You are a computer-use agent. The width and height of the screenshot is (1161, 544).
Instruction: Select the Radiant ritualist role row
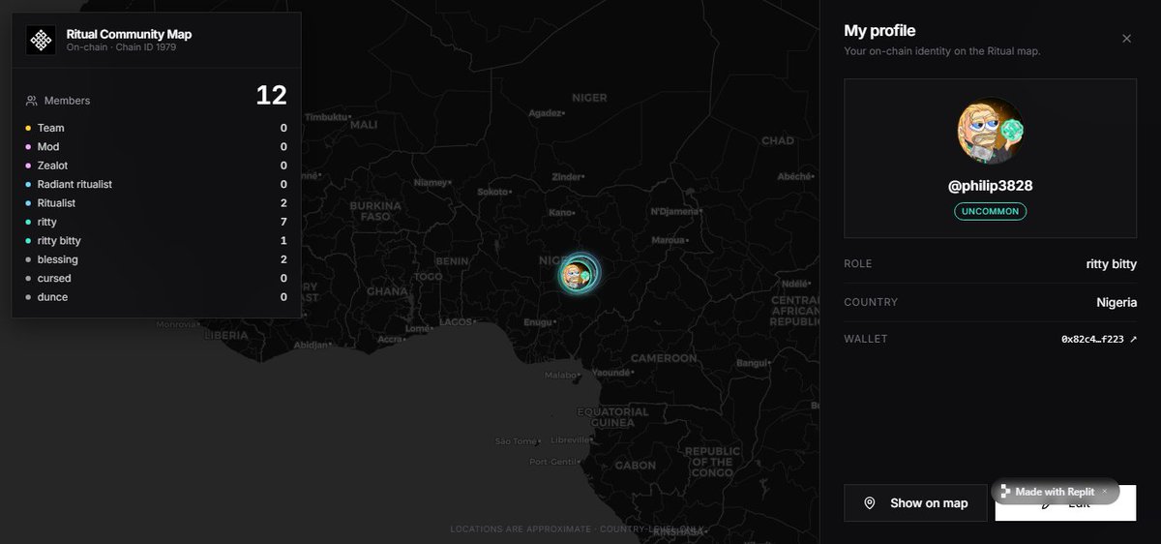(157, 184)
